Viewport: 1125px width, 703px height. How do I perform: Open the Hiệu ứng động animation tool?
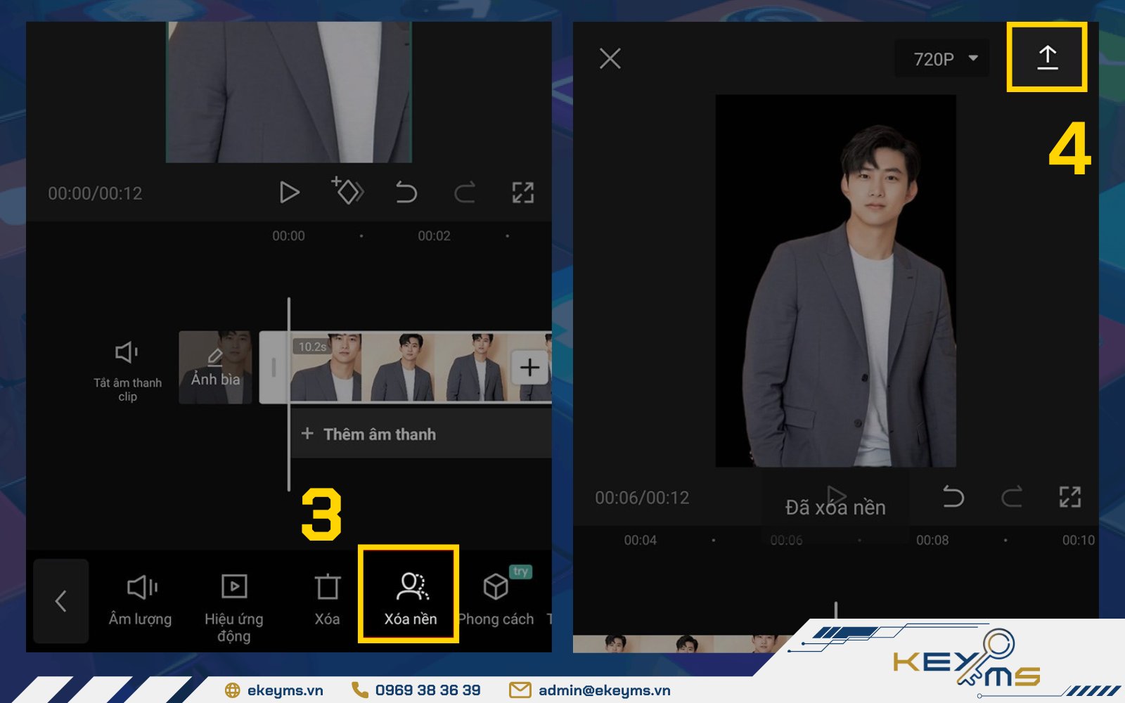(233, 605)
